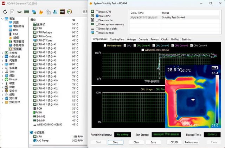This screenshot has width=225, height=148.
Task: Toggle the Motherboard graph checkbox
Action: pos(105,45)
